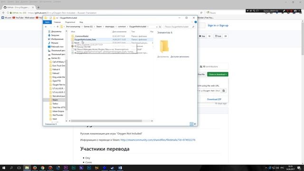Click common in the address breadcrumb
Screen dimensions: 304x171
(122, 27)
